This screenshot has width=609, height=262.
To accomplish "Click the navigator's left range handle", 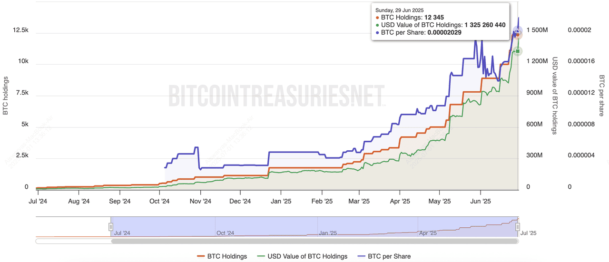I will tap(111, 227).
